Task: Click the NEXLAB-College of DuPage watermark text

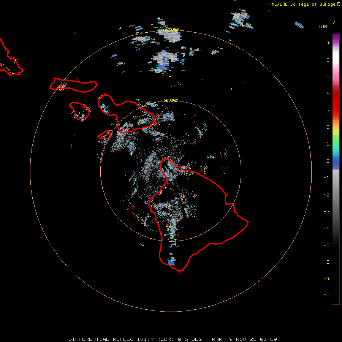Action: [303, 4]
